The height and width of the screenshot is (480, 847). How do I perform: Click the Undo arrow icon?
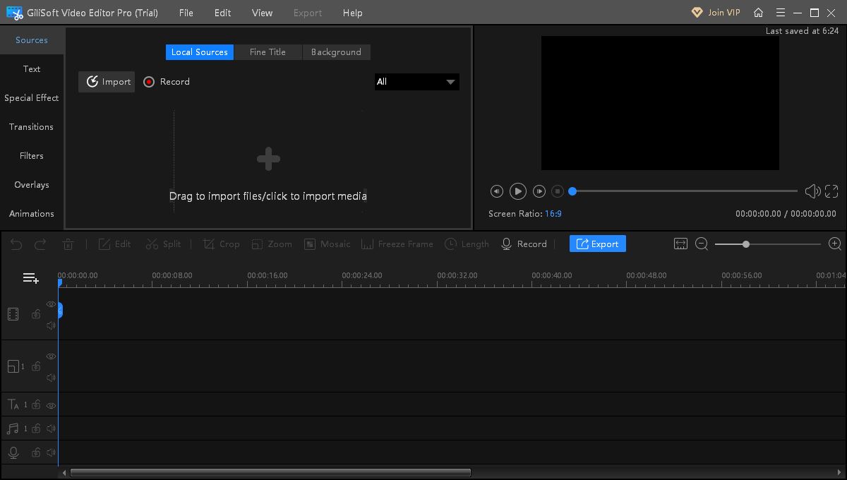click(x=15, y=244)
